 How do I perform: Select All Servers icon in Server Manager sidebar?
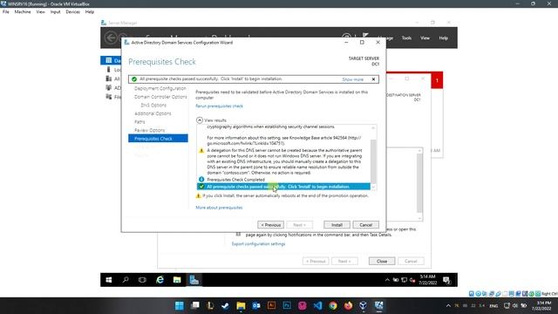point(108,78)
